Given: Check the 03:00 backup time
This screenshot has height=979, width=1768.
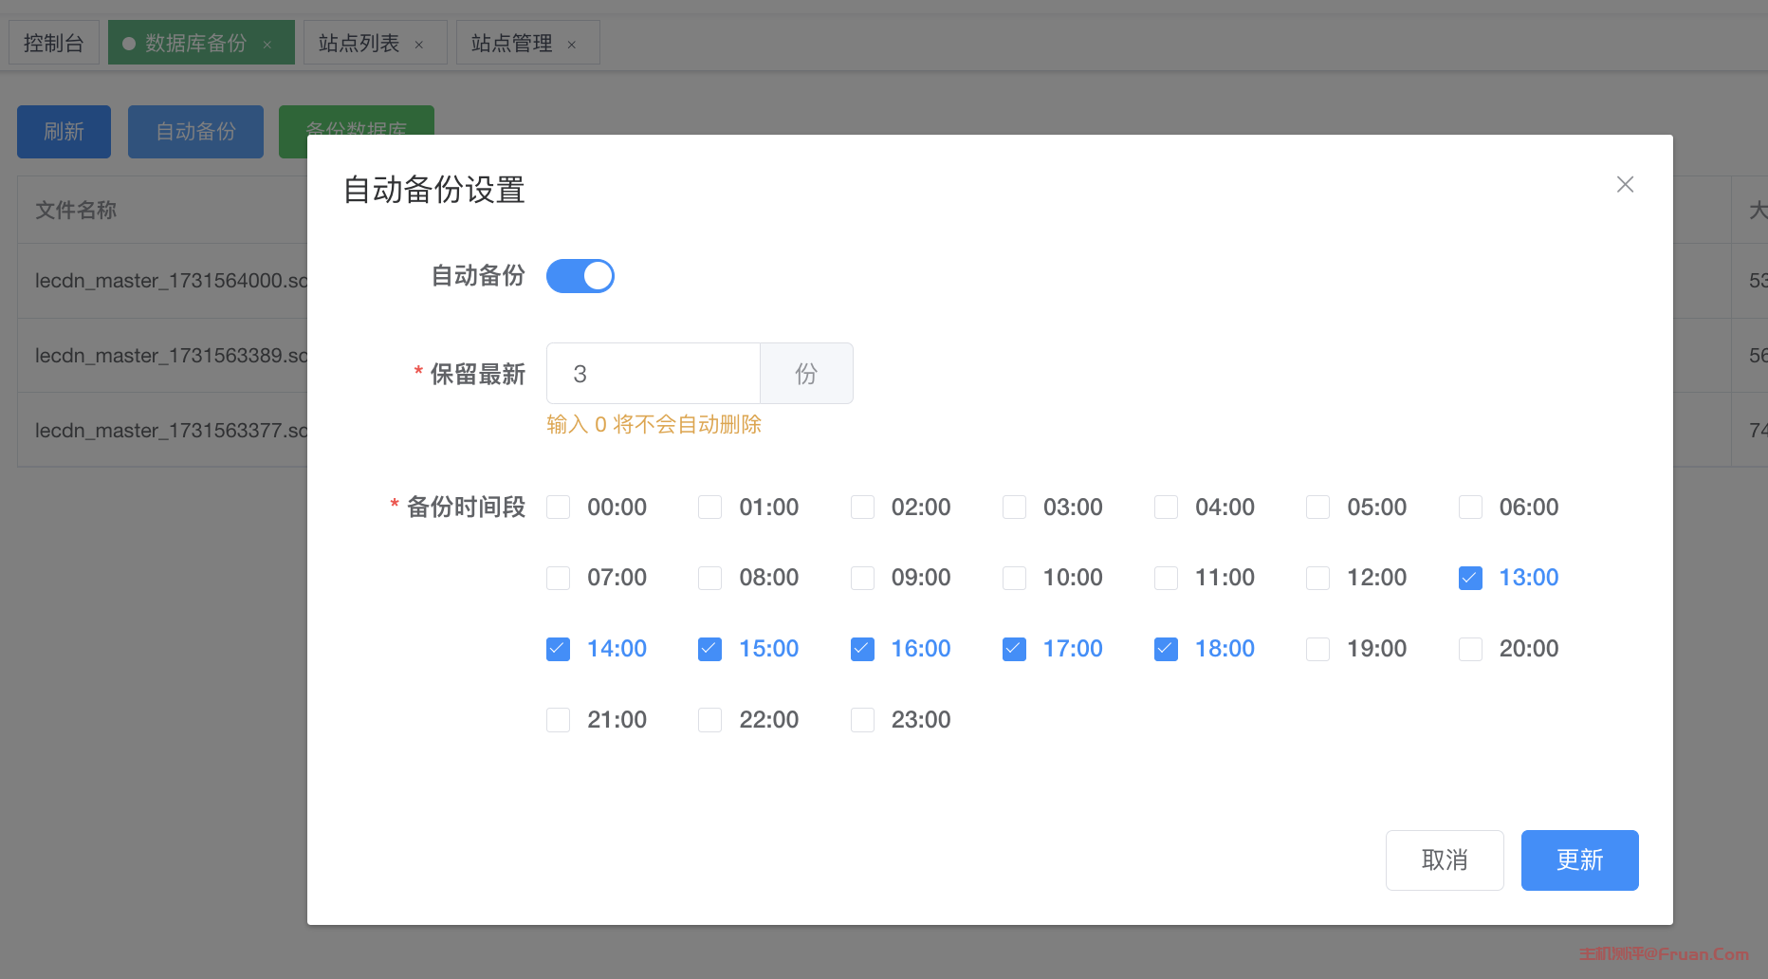Looking at the screenshot, I should click(x=1014, y=508).
